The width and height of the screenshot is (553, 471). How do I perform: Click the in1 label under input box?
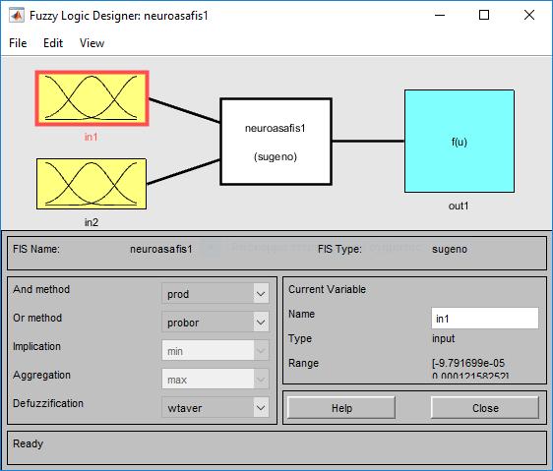point(91,137)
